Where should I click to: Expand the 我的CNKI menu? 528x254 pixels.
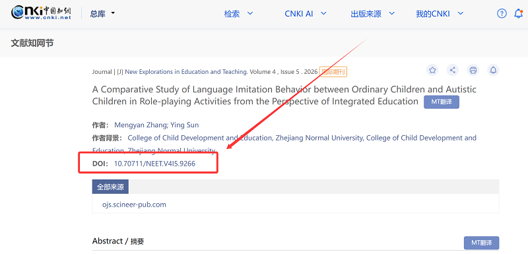[440, 14]
